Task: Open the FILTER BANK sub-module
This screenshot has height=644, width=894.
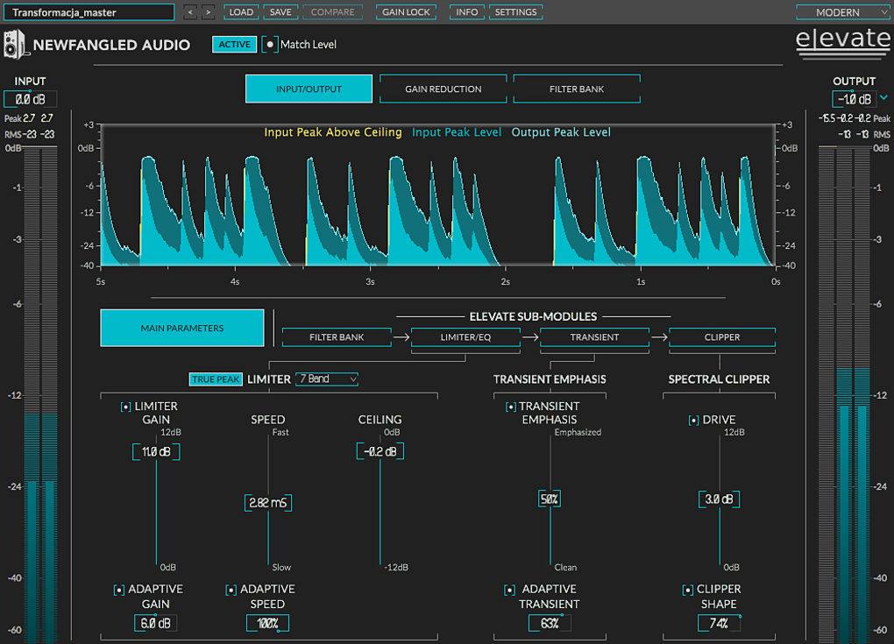Action: point(337,336)
